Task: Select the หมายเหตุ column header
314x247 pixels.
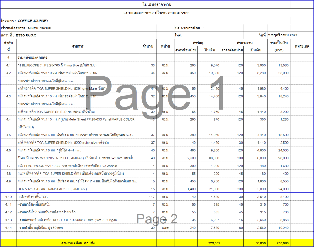Action: (302, 46)
